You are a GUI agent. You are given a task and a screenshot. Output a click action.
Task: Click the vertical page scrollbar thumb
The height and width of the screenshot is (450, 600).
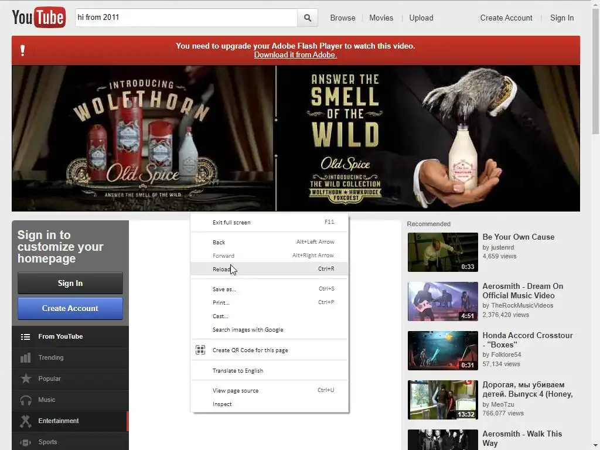[595, 71]
